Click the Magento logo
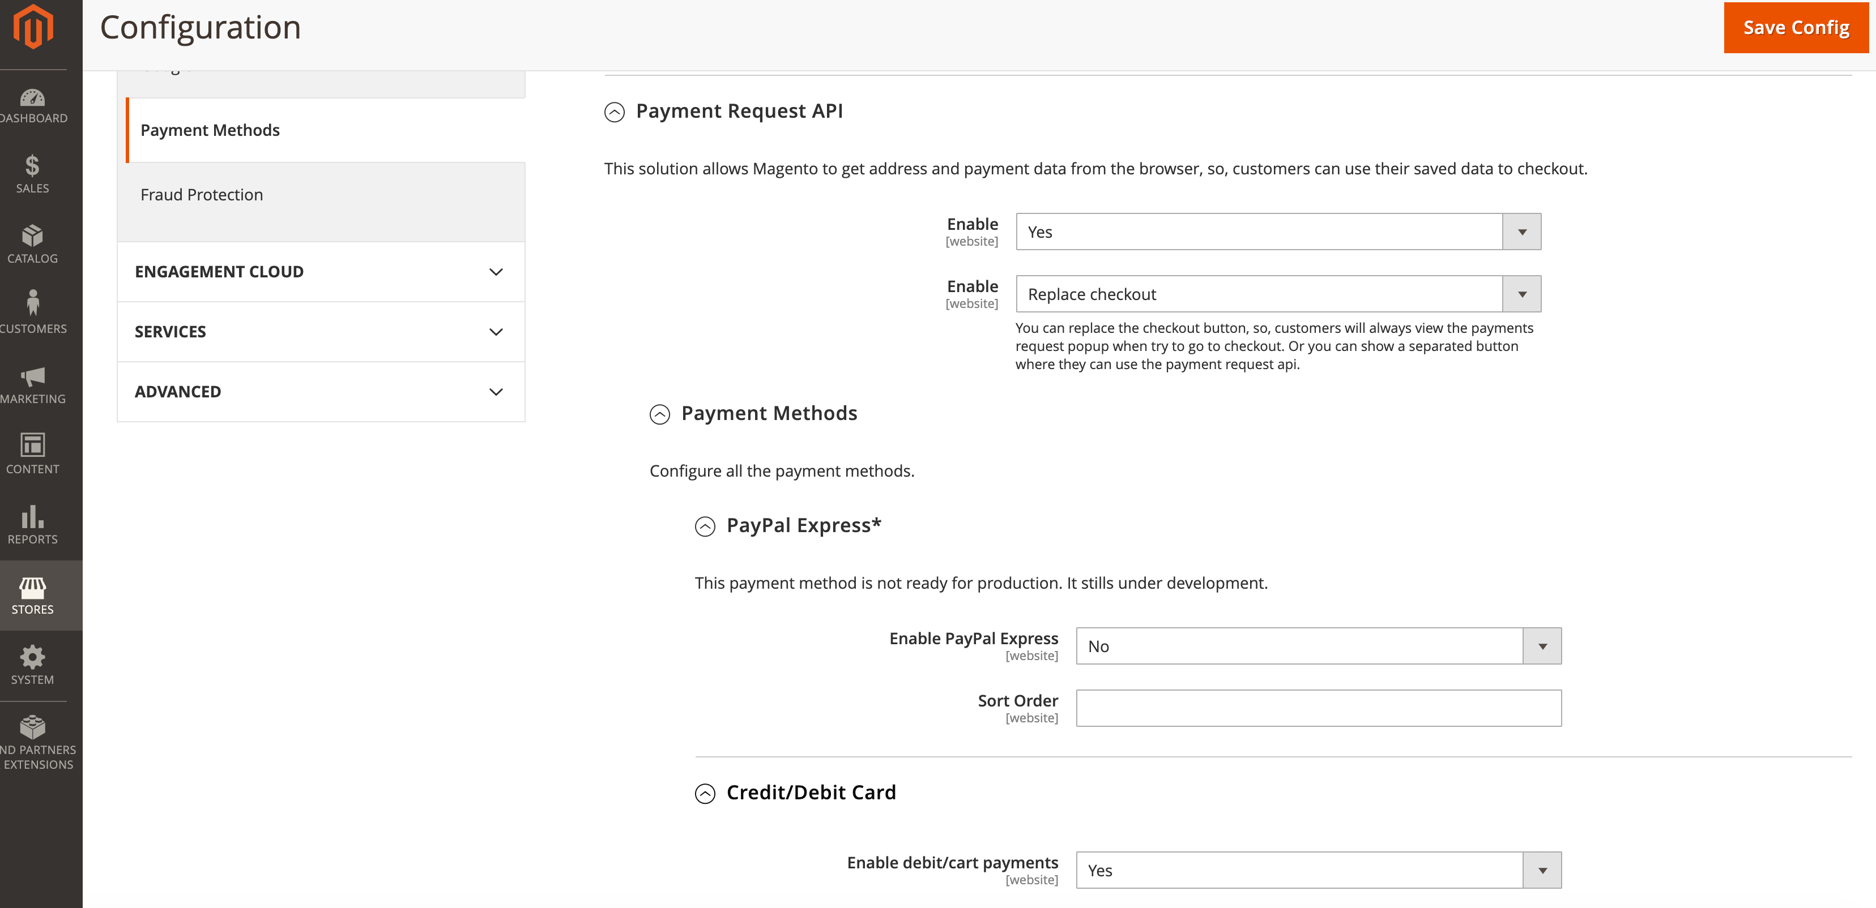Image resolution: width=1876 pixels, height=908 pixels. (x=33, y=27)
